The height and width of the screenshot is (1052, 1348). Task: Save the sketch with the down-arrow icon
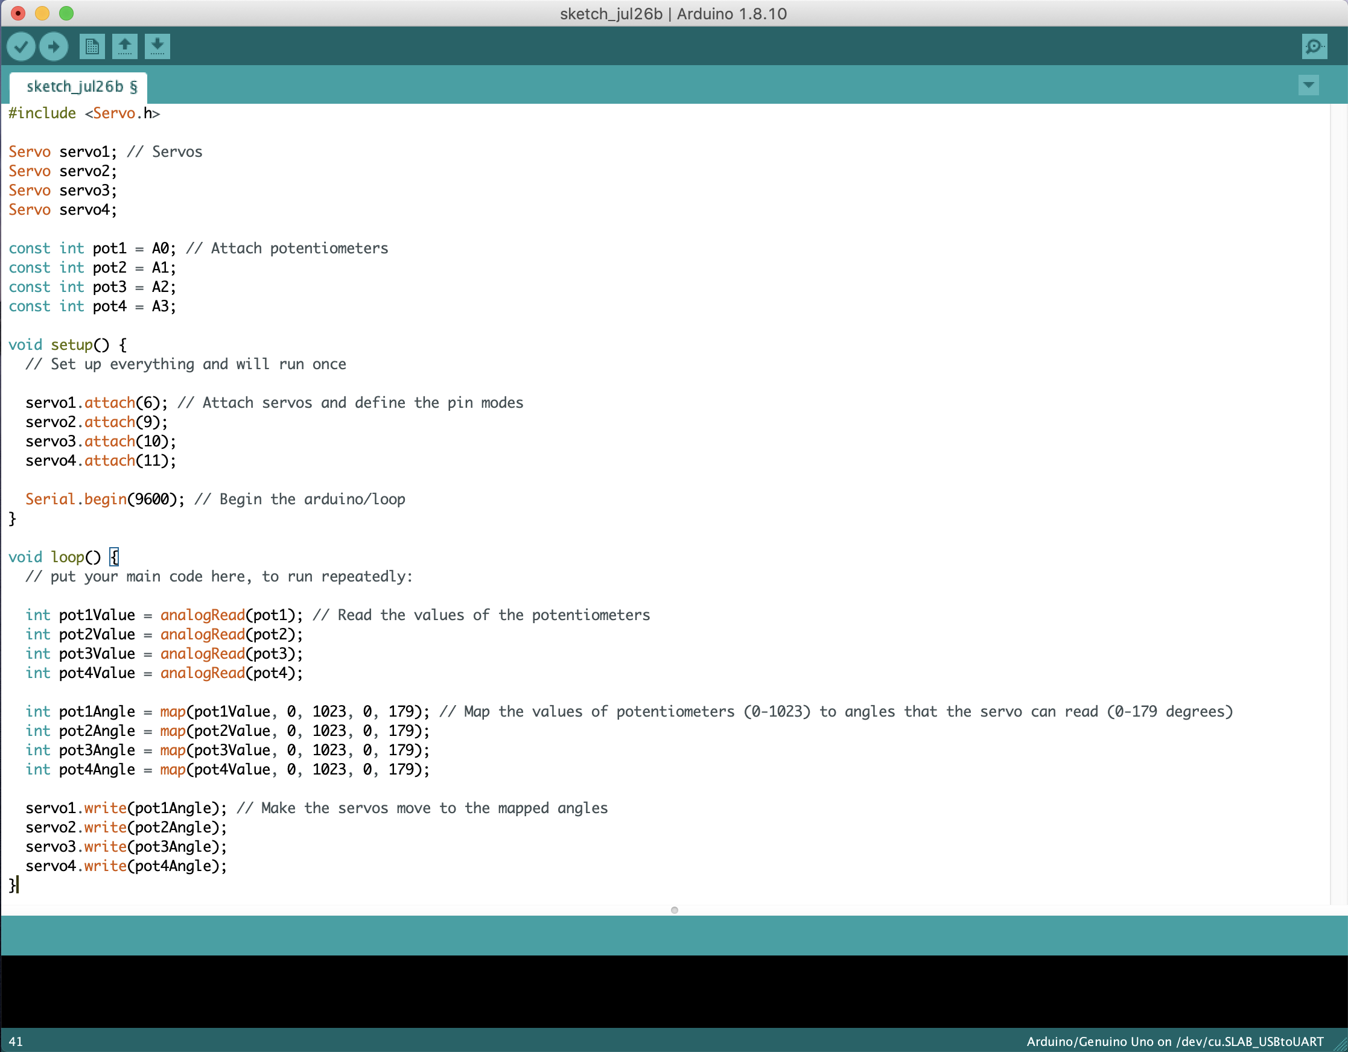[x=157, y=46]
